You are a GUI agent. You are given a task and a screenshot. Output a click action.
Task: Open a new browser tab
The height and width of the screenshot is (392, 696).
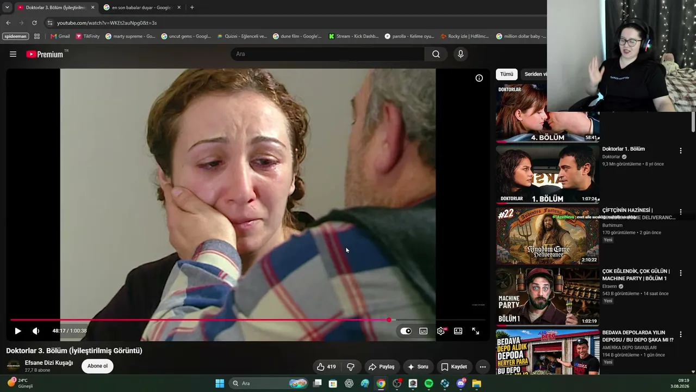pyautogui.click(x=192, y=8)
